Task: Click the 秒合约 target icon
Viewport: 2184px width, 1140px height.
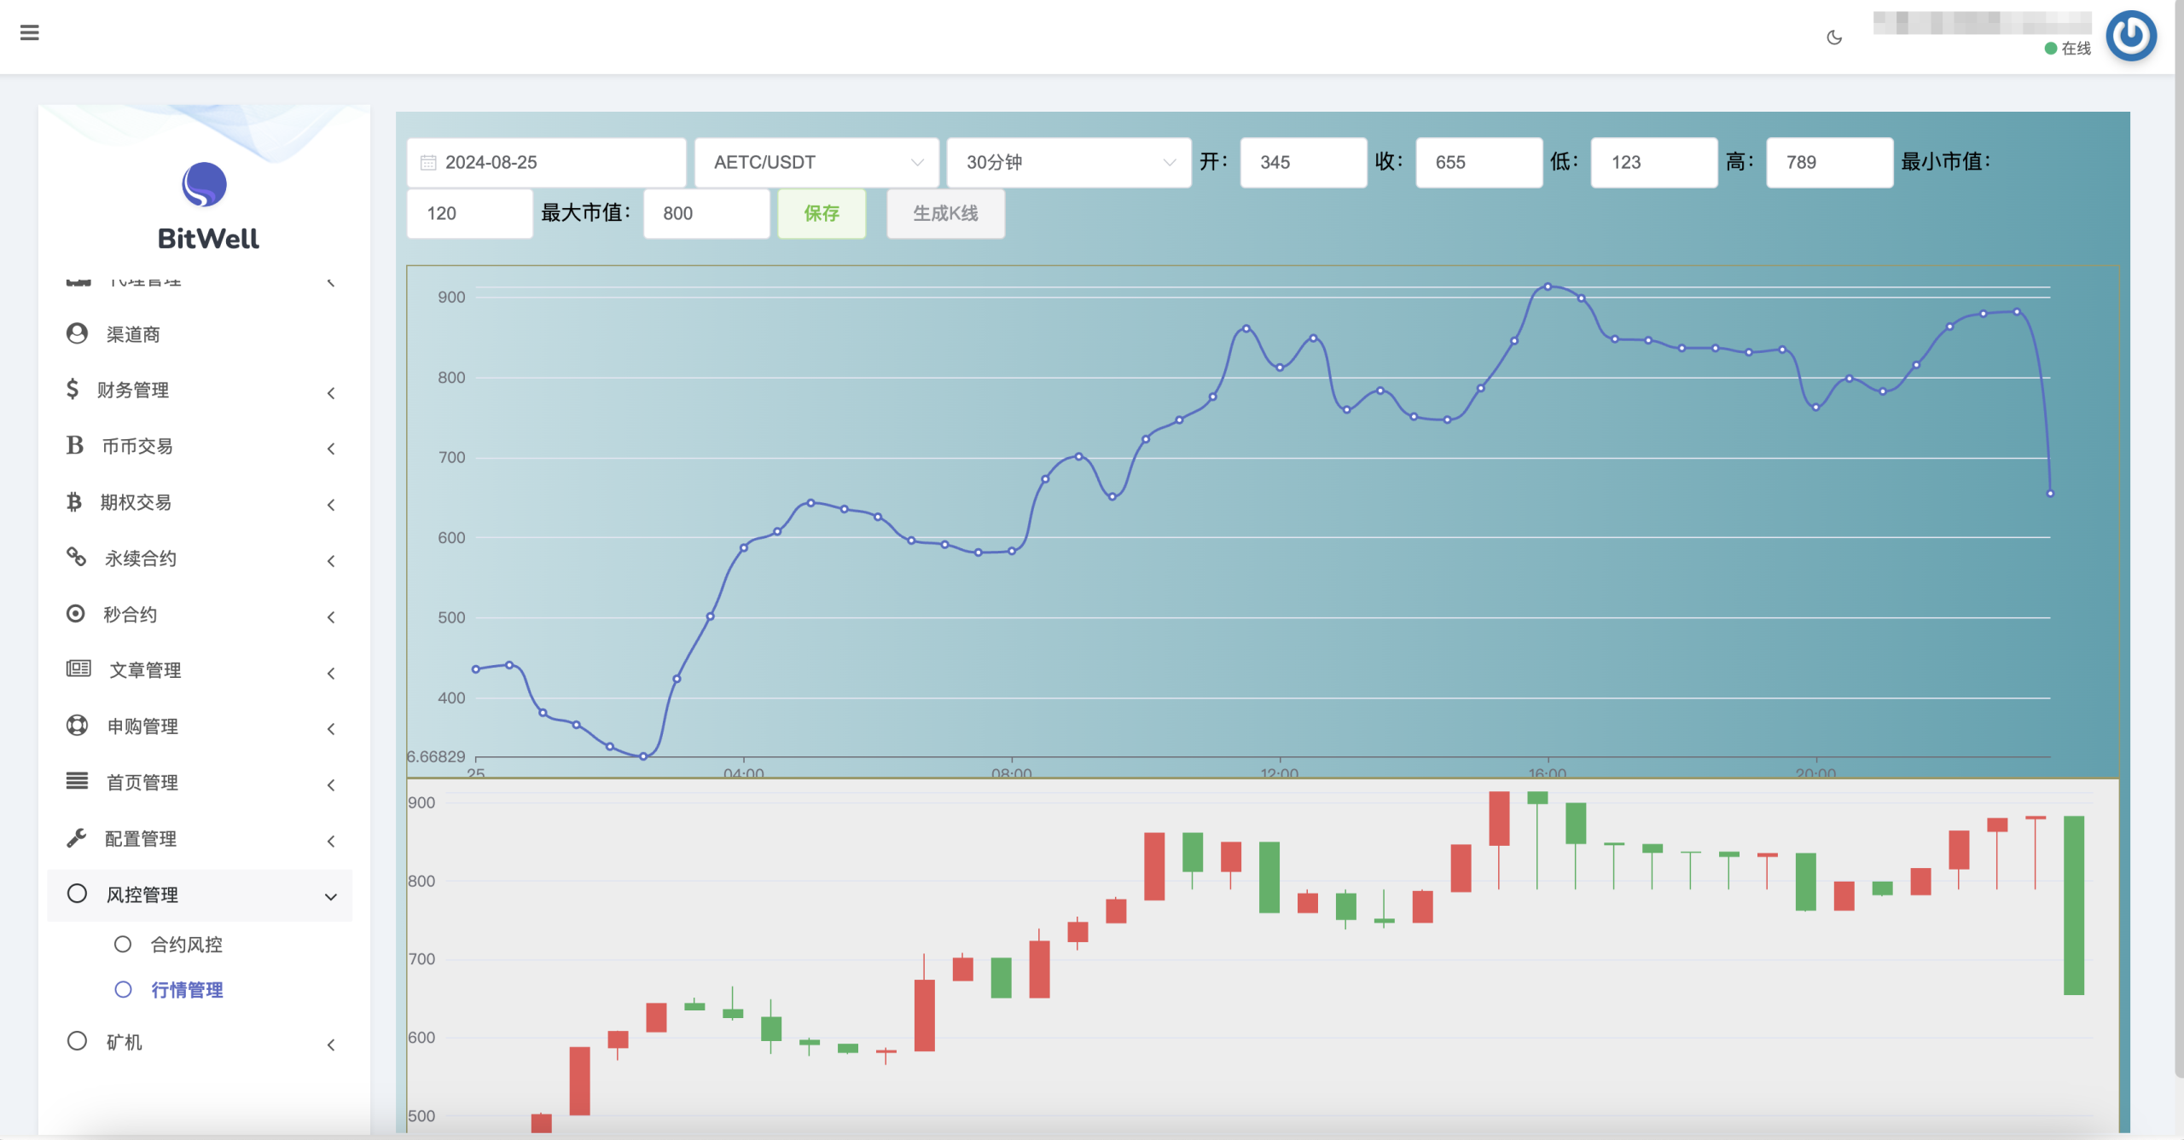Action: [x=76, y=614]
